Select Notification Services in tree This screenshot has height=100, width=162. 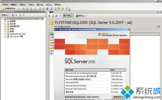click(18, 34)
